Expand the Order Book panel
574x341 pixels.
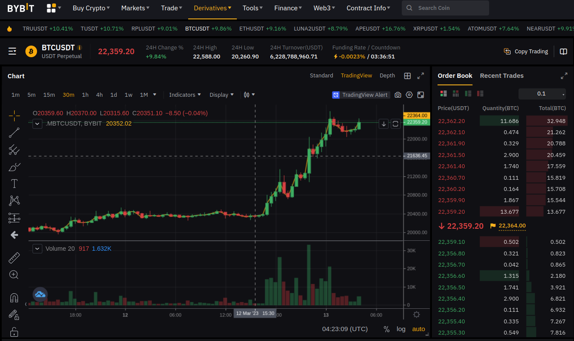coord(564,76)
